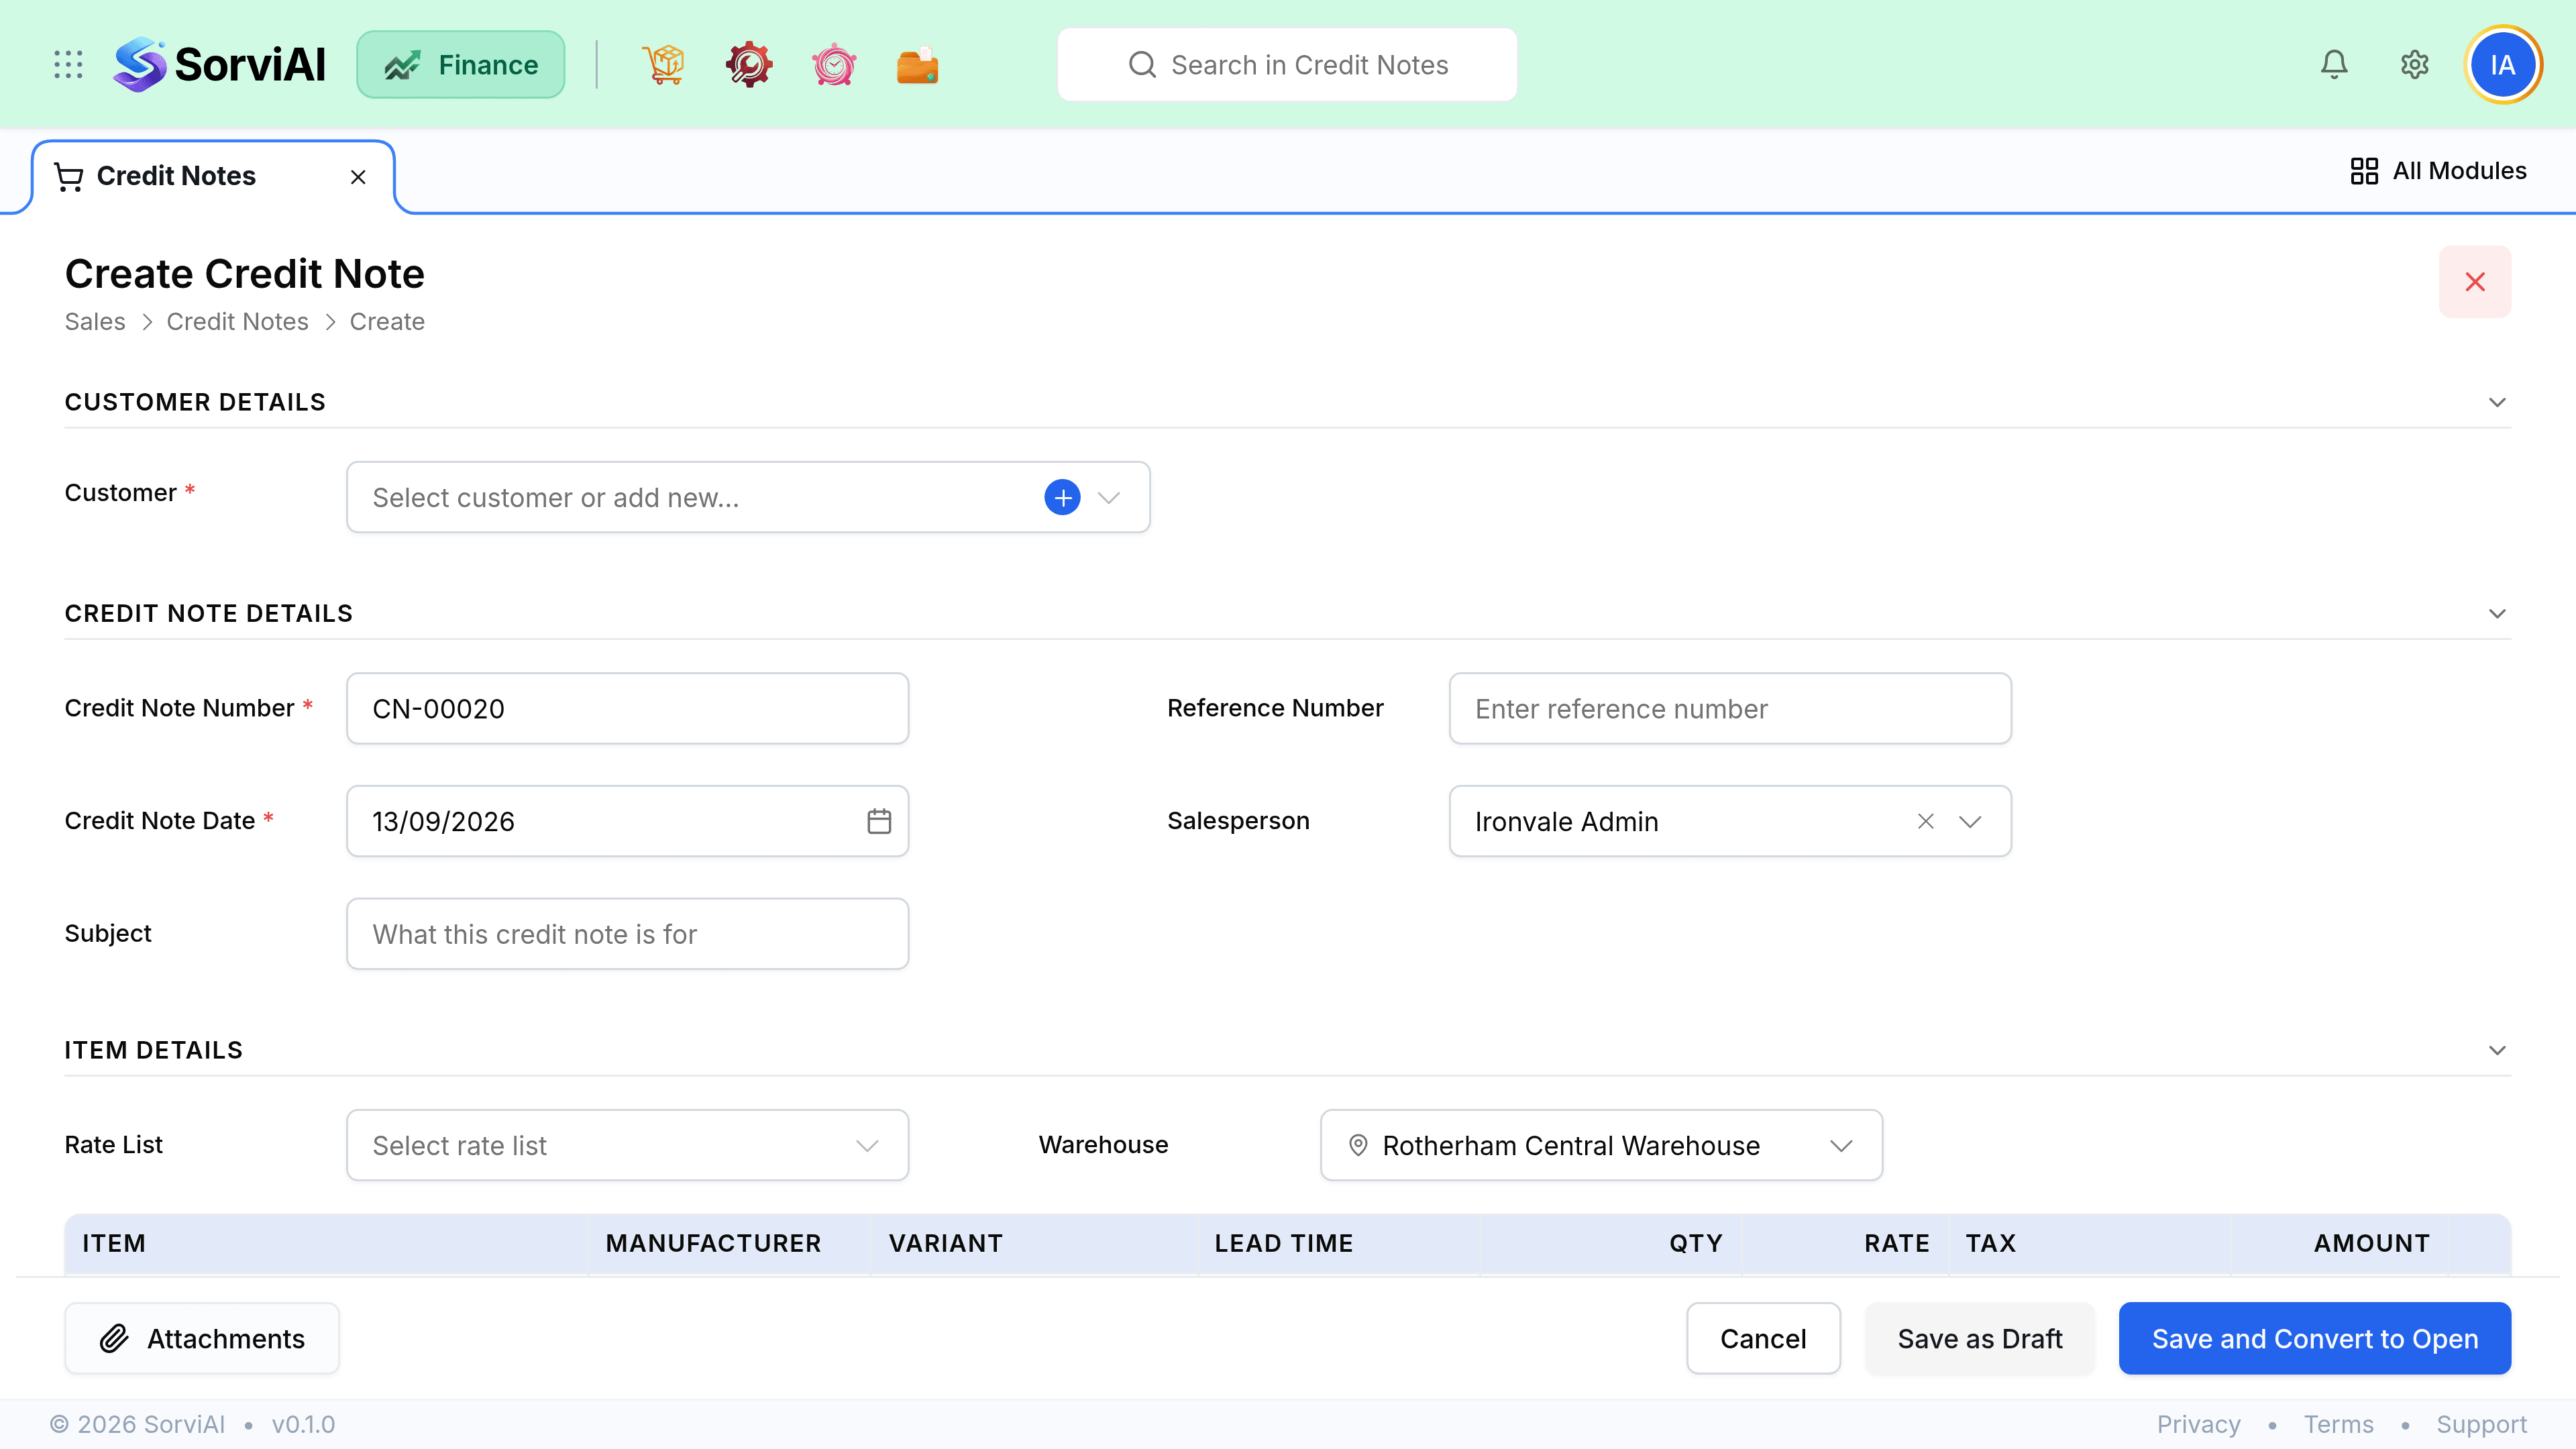Open the red gear wrench module icon
The height and width of the screenshot is (1449, 2576).
(x=749, y=65)
